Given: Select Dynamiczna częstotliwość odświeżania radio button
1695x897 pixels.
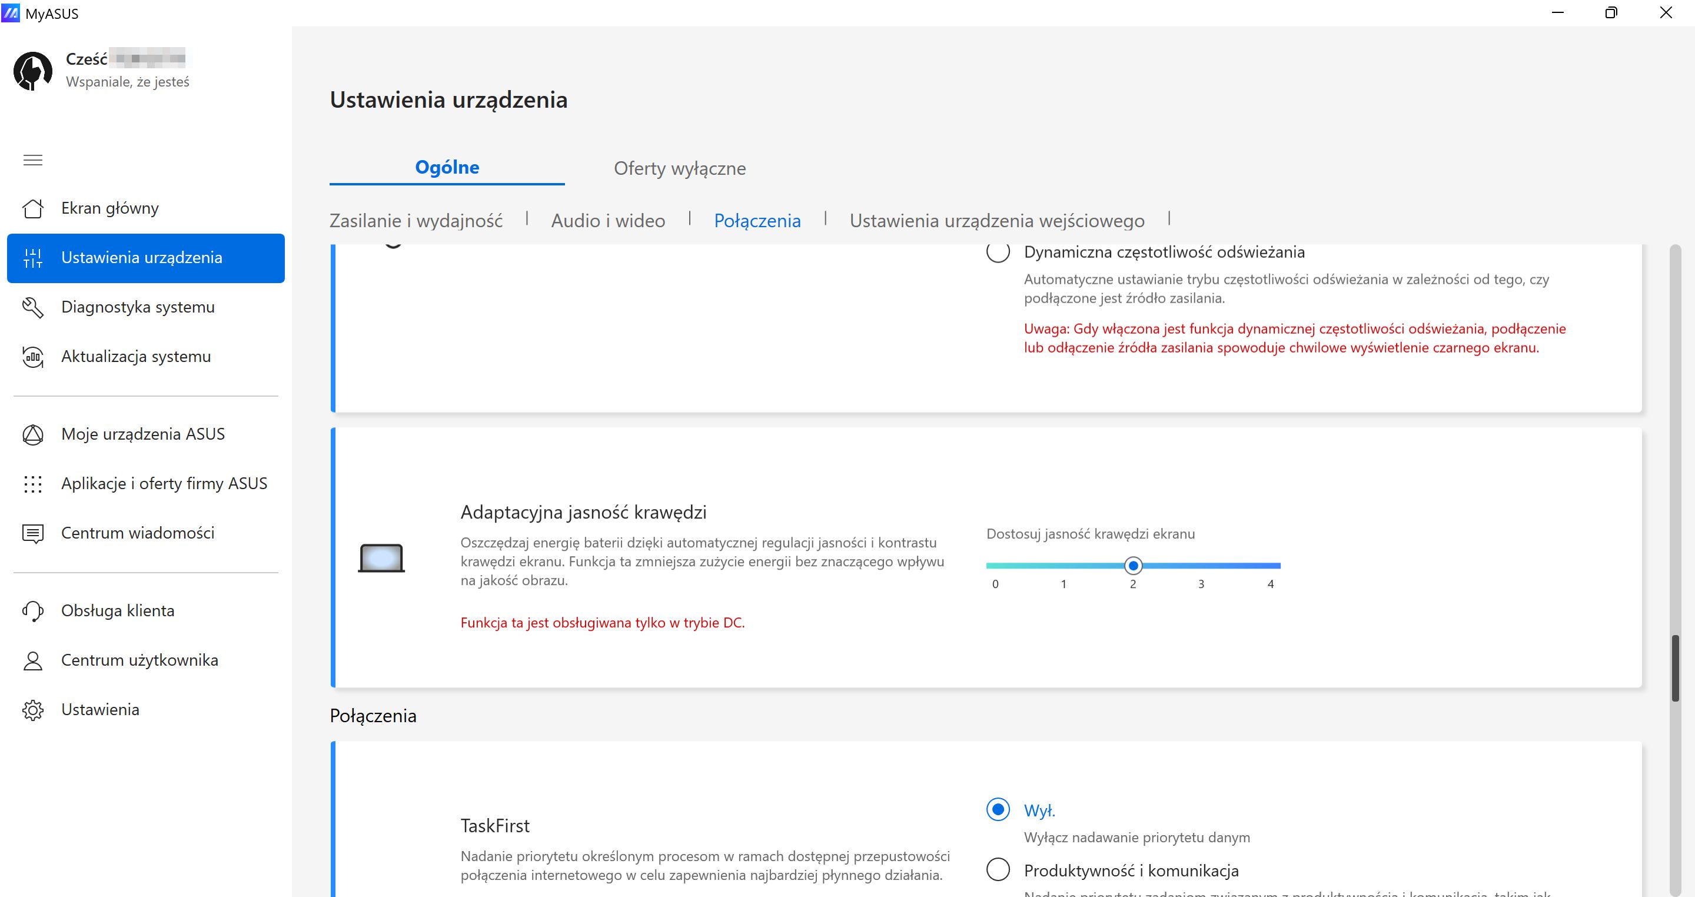Looking at the screenshot, I should coord(998,252).
